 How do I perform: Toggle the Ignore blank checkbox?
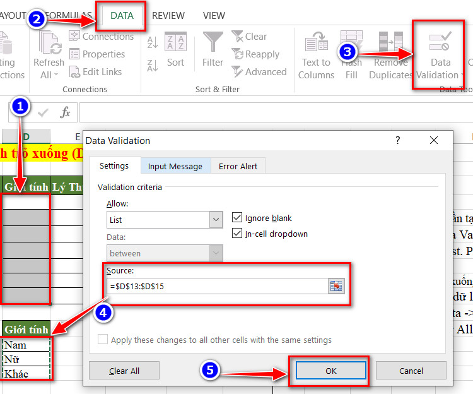pos(237,217)
